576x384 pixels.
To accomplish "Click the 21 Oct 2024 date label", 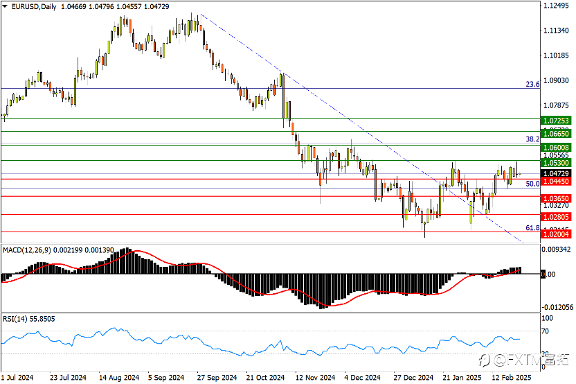I will pyautogui.click(x=266, y=378).
